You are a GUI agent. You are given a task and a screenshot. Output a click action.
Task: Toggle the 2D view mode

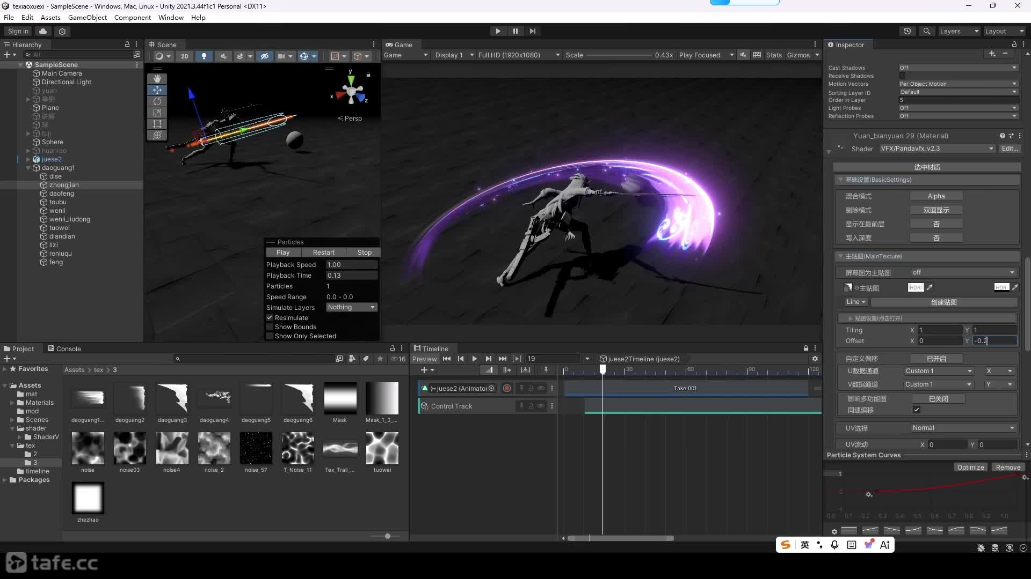click(x=184, y=56)
